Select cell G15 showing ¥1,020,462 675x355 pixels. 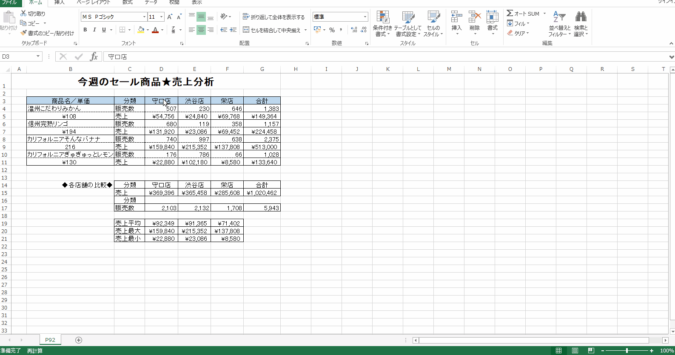pos(262,193)
